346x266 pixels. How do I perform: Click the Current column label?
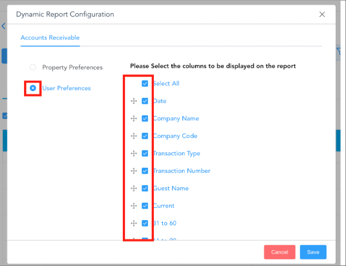click(x=164, y=206)
